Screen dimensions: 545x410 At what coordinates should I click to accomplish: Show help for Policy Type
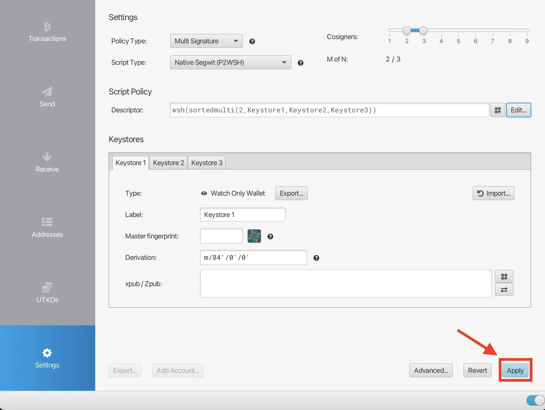pos(252,41)
